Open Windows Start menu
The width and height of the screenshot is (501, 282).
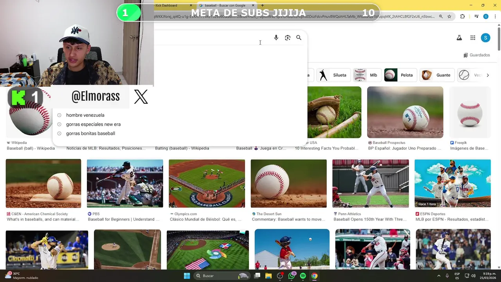tap(187, 276)
